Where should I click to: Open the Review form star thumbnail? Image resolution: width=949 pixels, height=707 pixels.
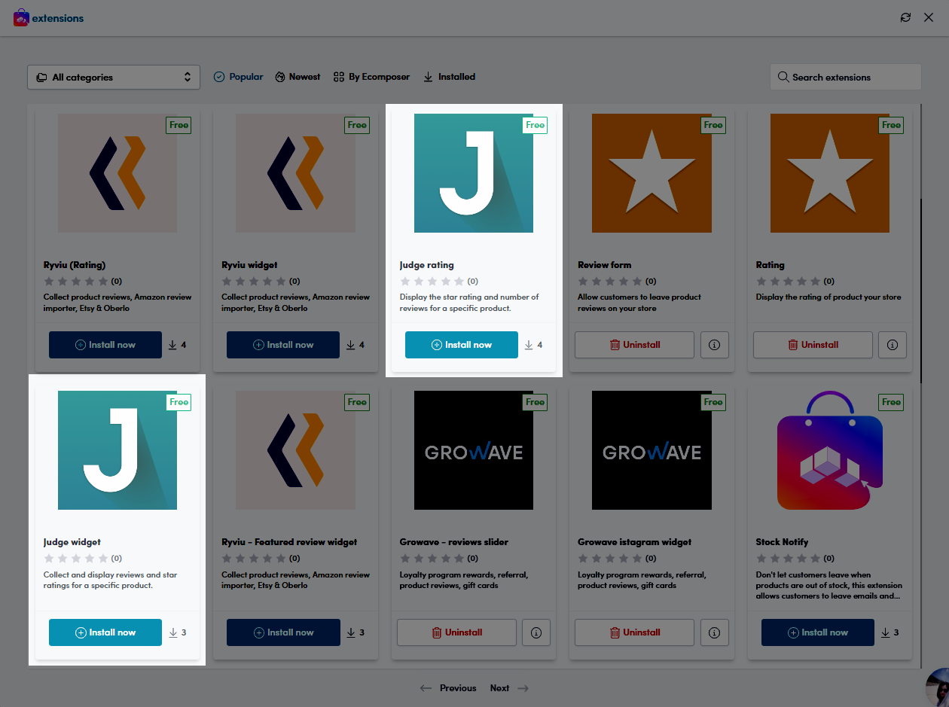(x=651, y=173)
